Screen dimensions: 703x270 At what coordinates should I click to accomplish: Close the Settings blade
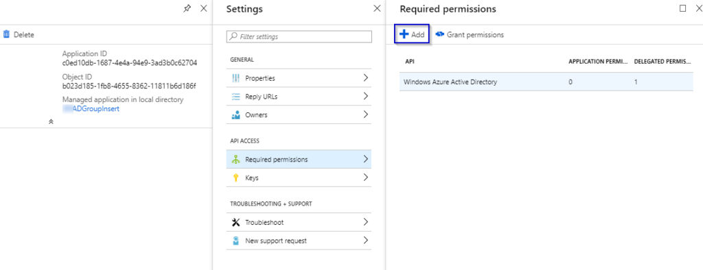tap(377, 8)
